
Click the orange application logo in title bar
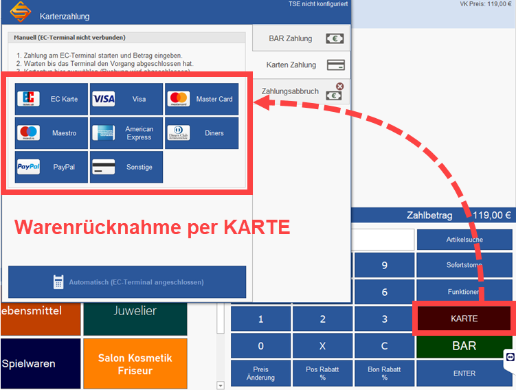point(21,12)
